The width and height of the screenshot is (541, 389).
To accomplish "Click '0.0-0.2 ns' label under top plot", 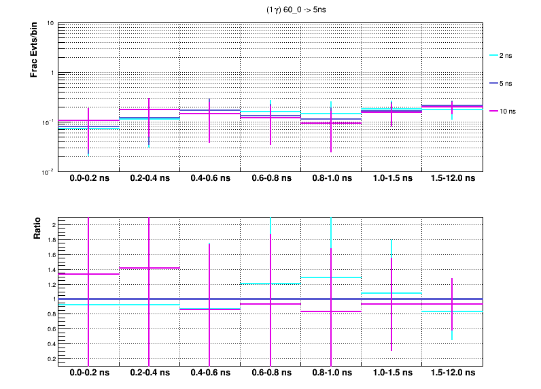I will (x=88, y=179).
